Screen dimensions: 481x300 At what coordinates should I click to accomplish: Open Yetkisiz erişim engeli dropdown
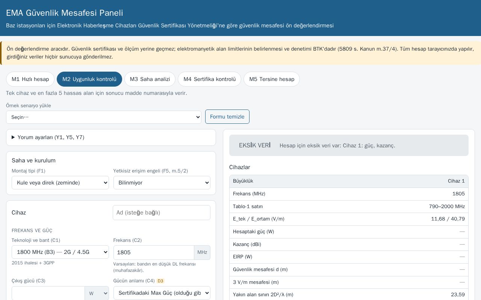coord(162,183)
